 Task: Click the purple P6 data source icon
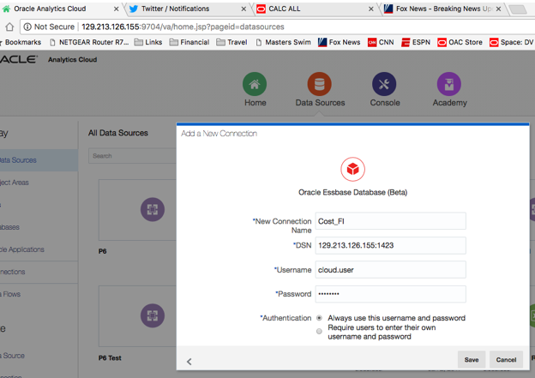153,210
